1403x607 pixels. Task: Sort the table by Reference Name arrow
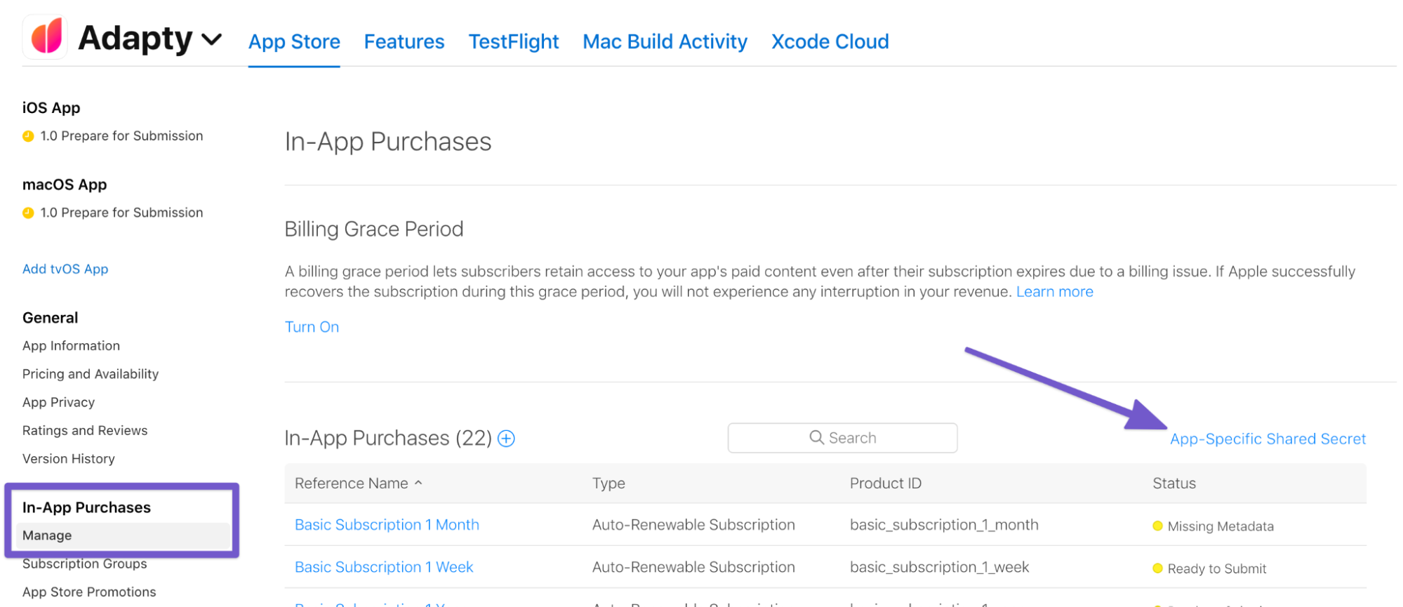418,483
